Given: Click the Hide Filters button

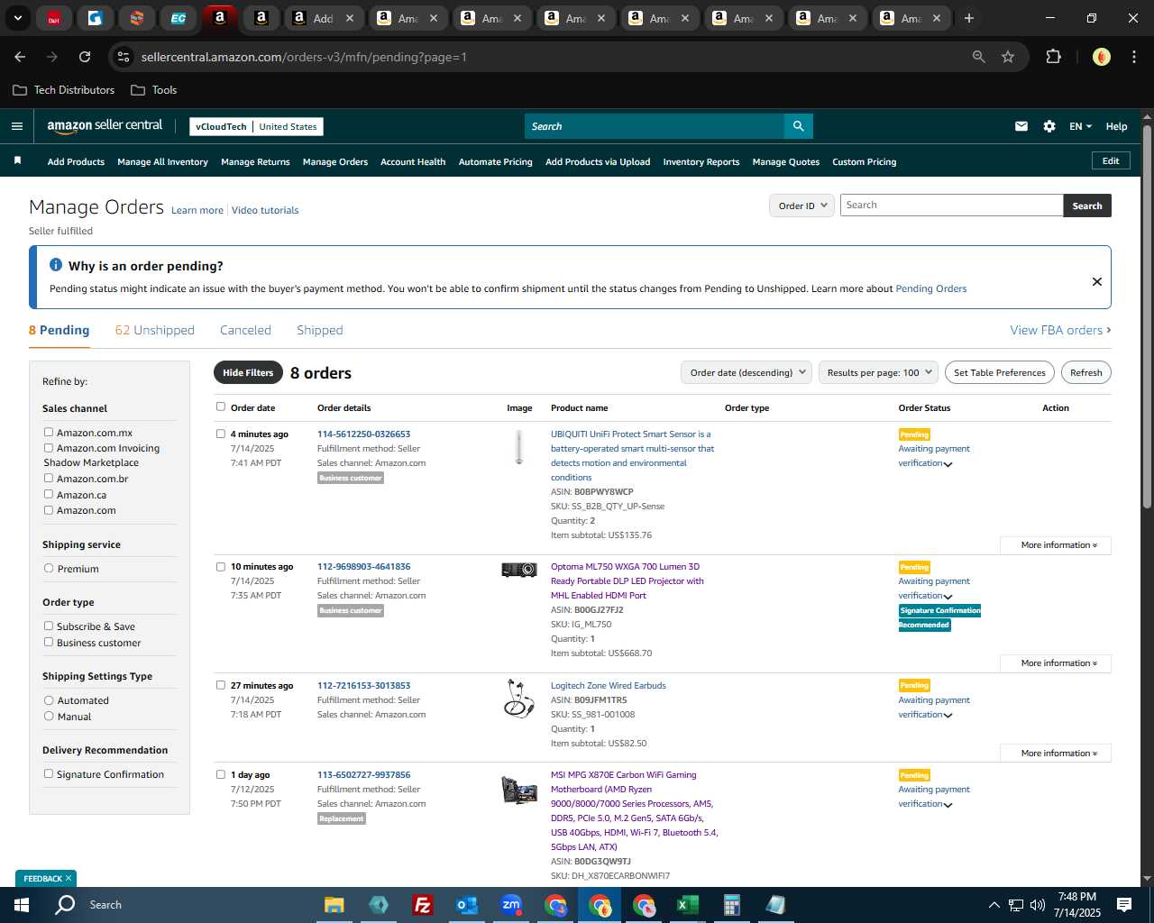Looking at the screenshot, I should (248, 372).
